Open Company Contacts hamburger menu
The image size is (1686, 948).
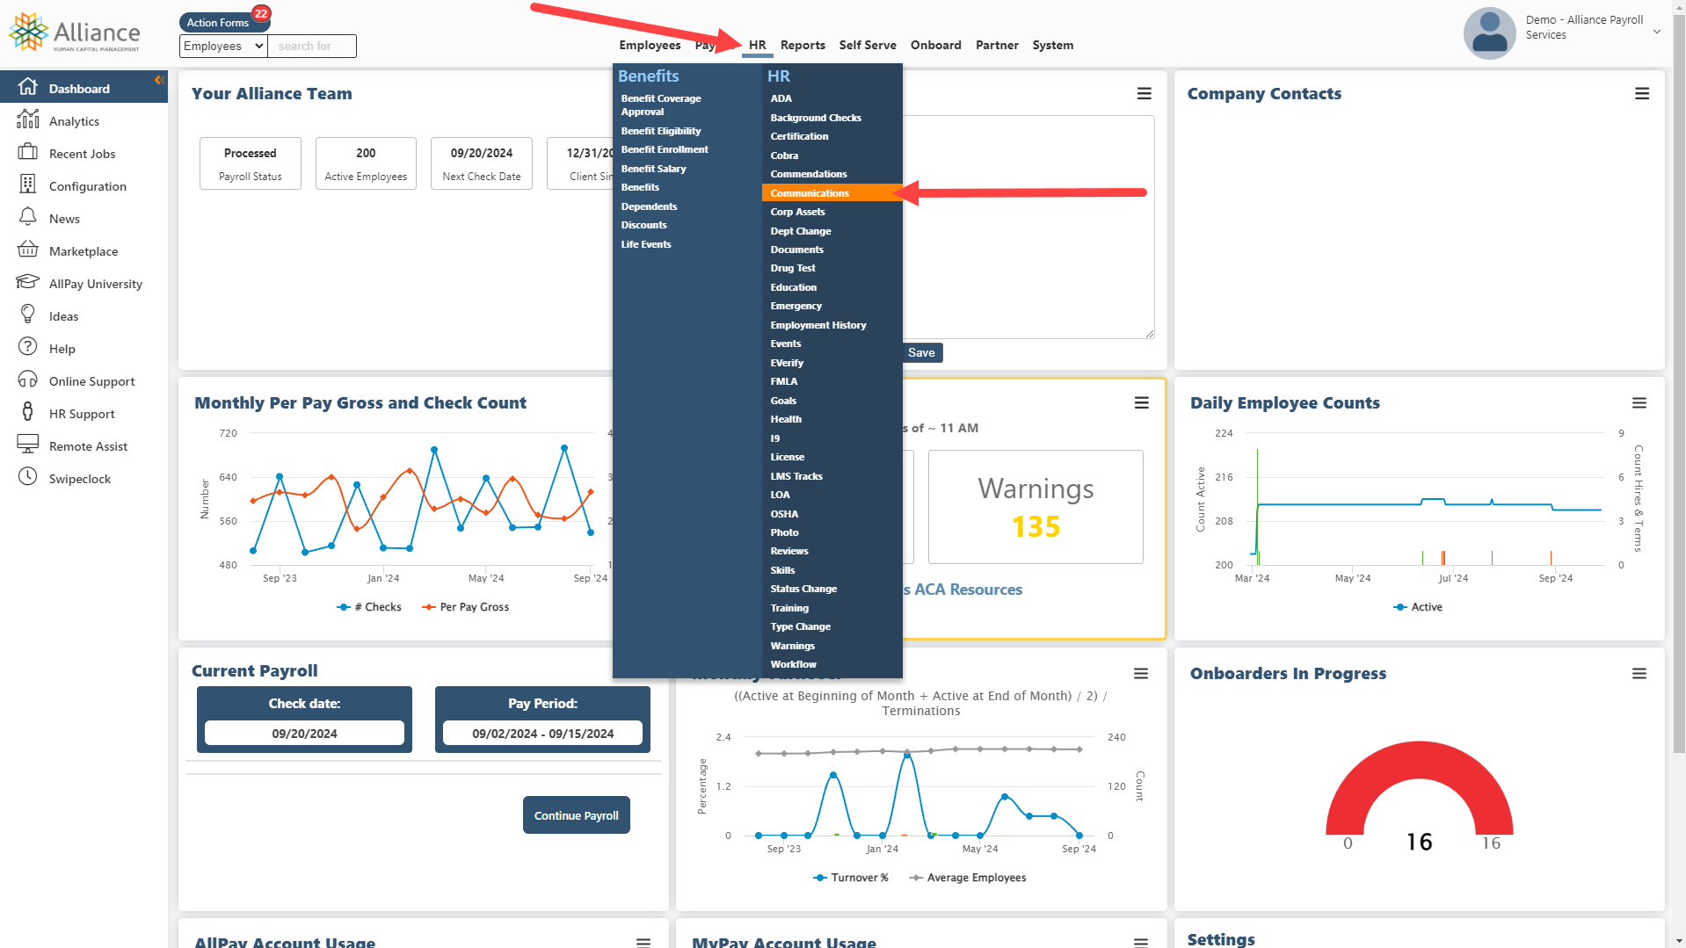1642,94
